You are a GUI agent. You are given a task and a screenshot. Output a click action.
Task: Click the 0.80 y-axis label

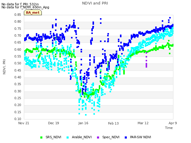[x=18, y=22]
